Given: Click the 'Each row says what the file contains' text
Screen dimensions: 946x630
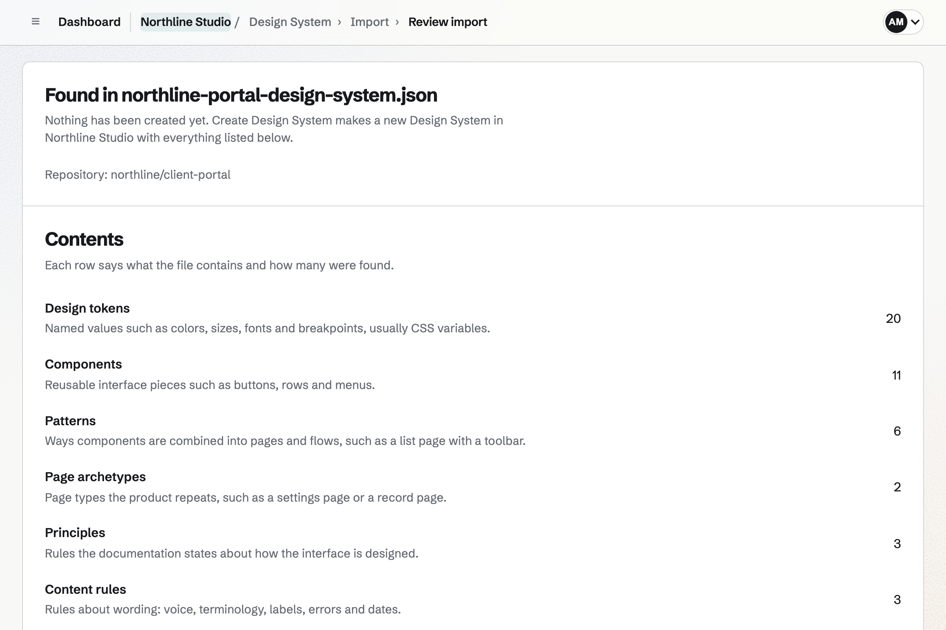Looking at the screenshot, I should click(219, 265).
